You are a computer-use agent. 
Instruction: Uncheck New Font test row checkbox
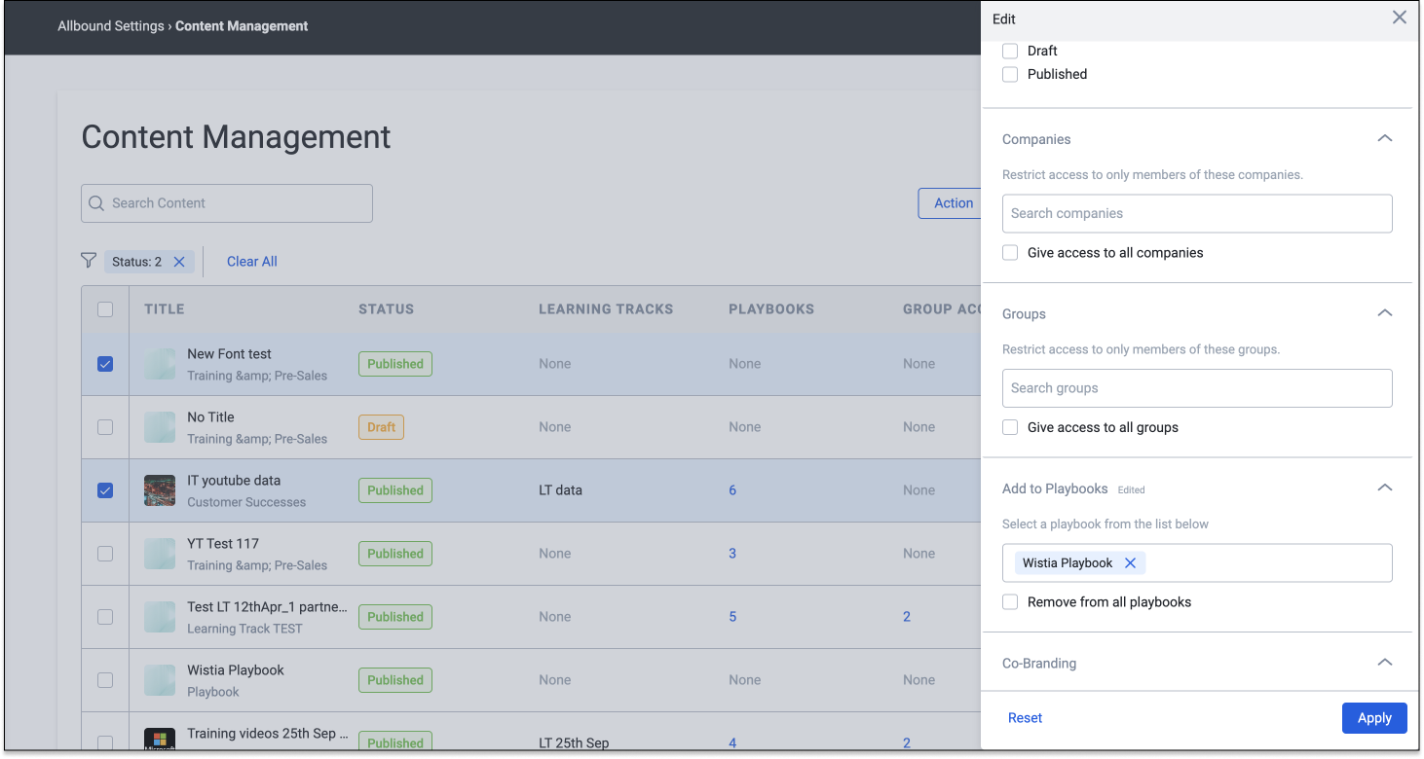click(x=105, y=364)
